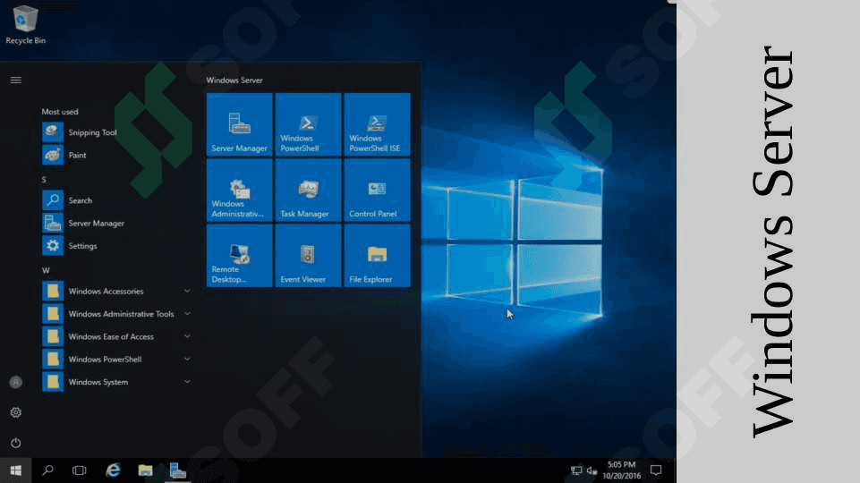
Task: Launch the Event Viewer tile
Action: [308, 256]
